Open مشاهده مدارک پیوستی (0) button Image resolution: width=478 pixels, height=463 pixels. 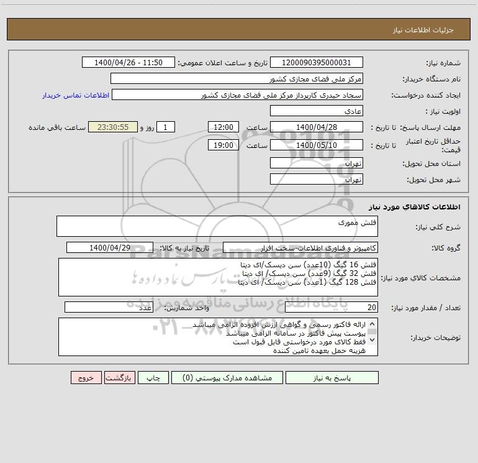(227, 378)
